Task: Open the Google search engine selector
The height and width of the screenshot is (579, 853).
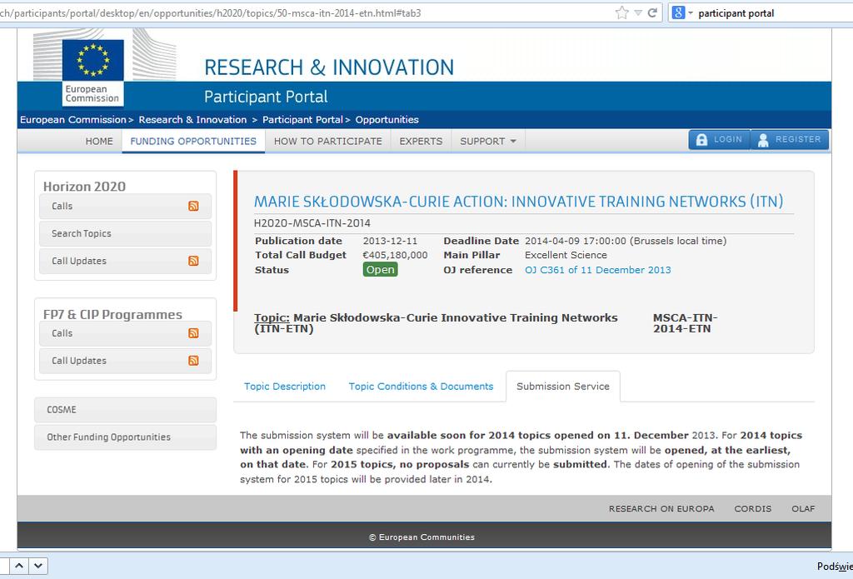Action: (x=682, y=12)
